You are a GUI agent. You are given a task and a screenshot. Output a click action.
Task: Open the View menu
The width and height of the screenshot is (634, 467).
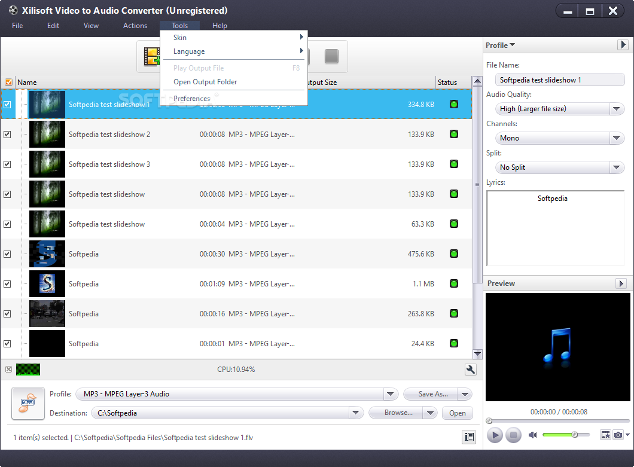(x=91, y=26)
